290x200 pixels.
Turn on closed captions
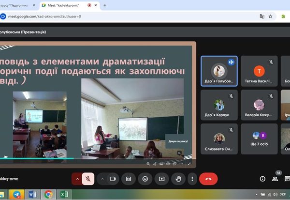click(129, 179)
